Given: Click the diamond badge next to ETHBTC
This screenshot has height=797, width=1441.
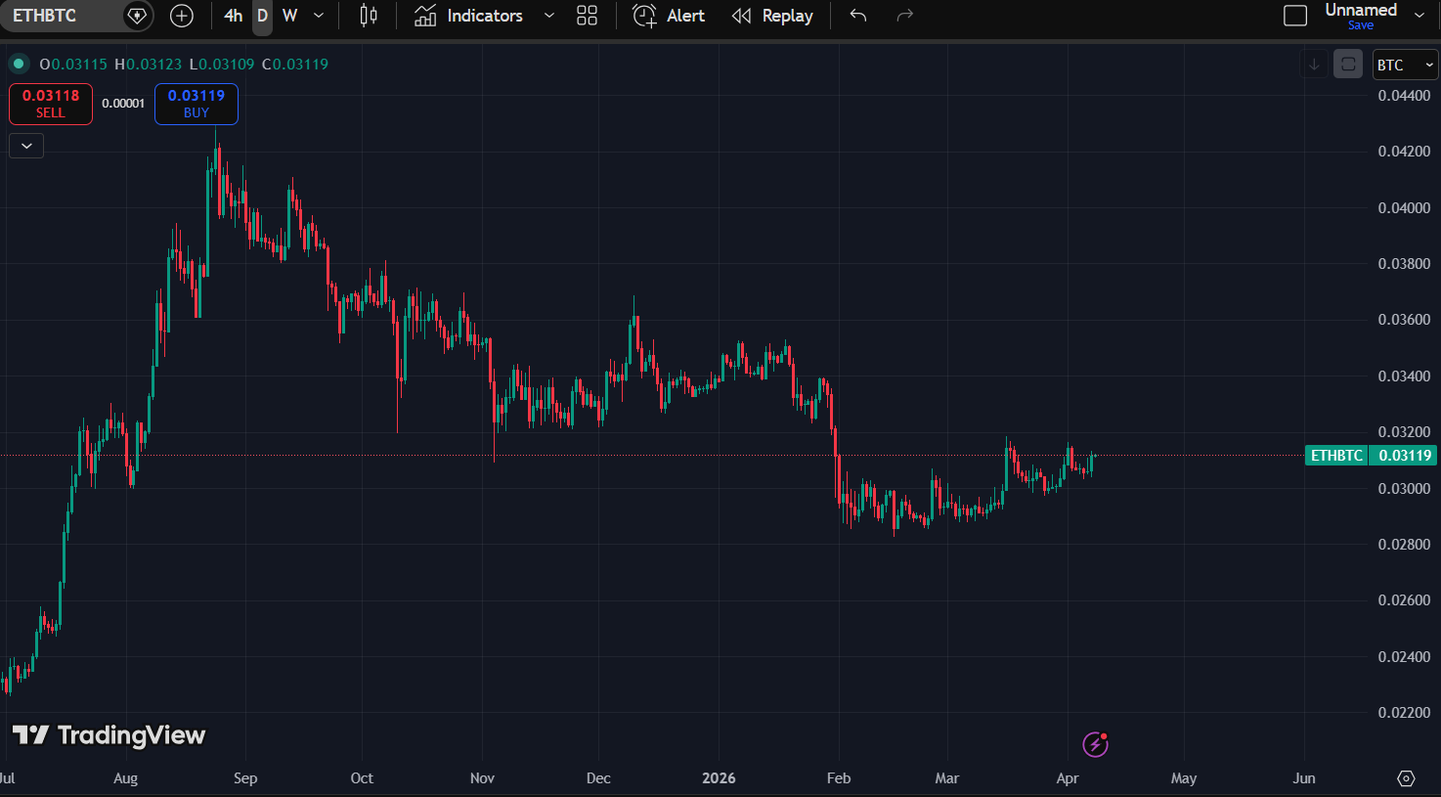Looking at the screenshot, I should 137,16.
